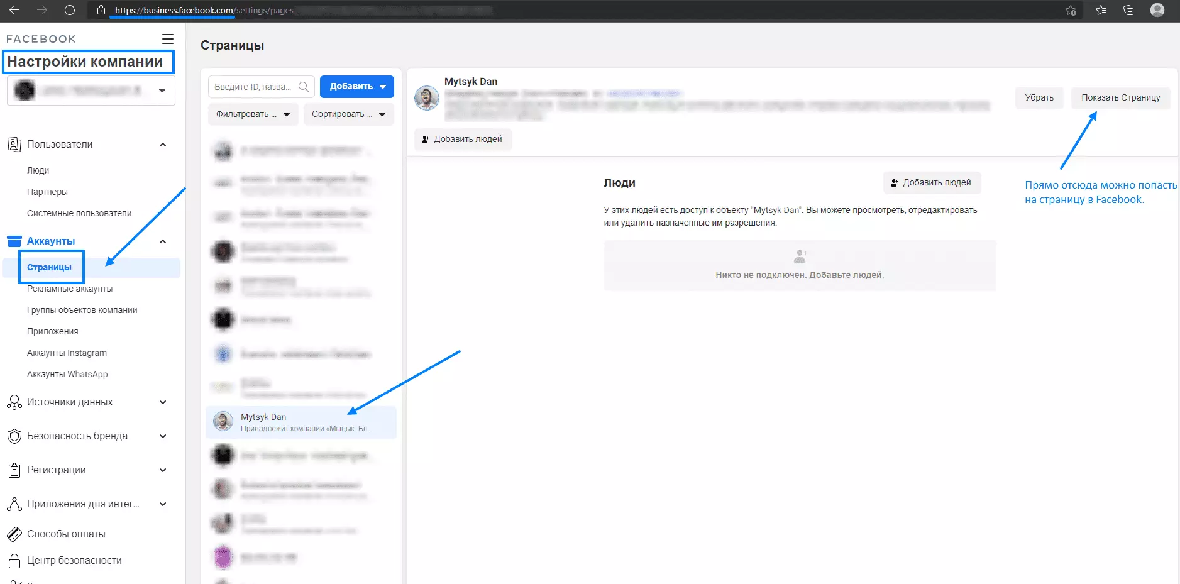Expand the Приложения для интеграции chevron
The height and width of the screenshot is (584, 1180).
163,504
